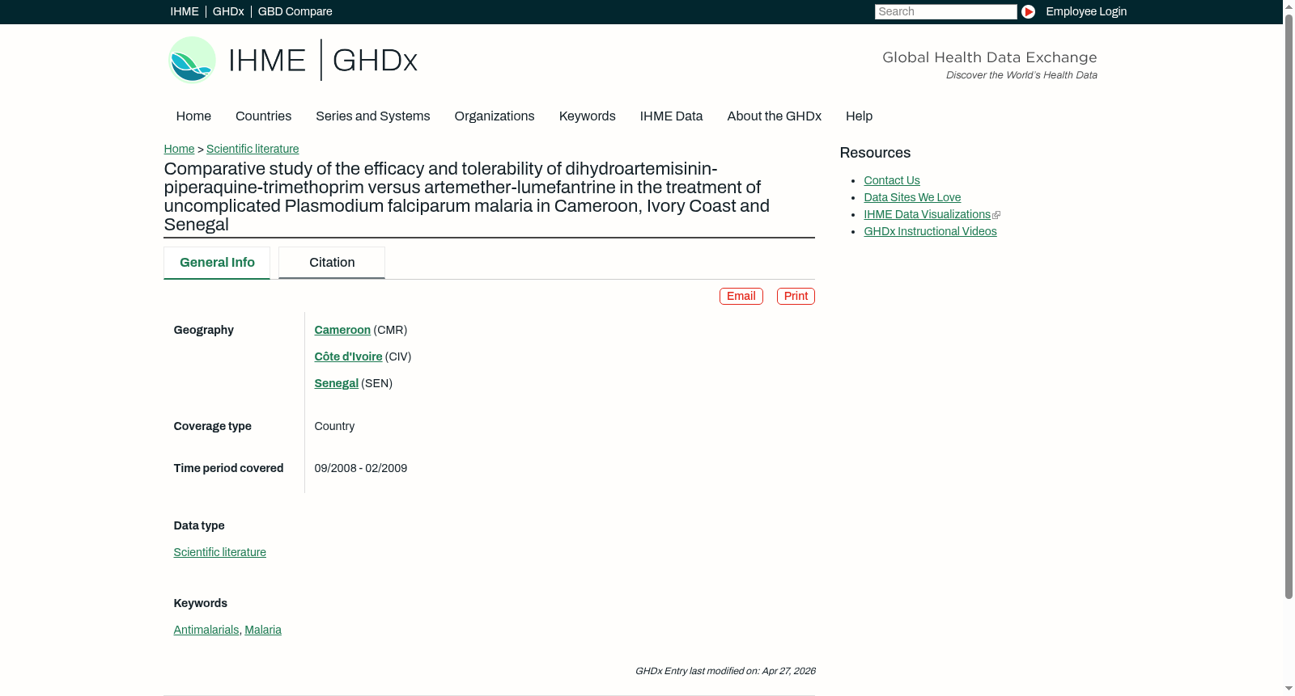Open About the GHDx menu

(x=775, y=116)
